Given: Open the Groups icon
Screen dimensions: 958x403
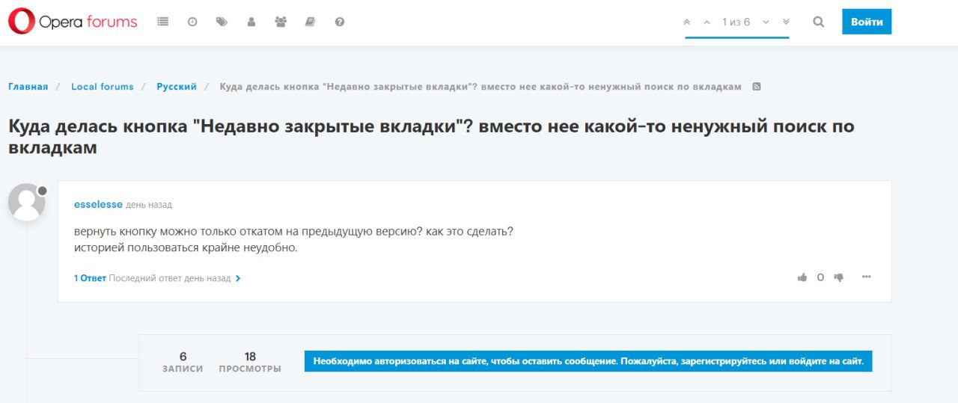Looking at the screenshot, I should tap(281, 22).
